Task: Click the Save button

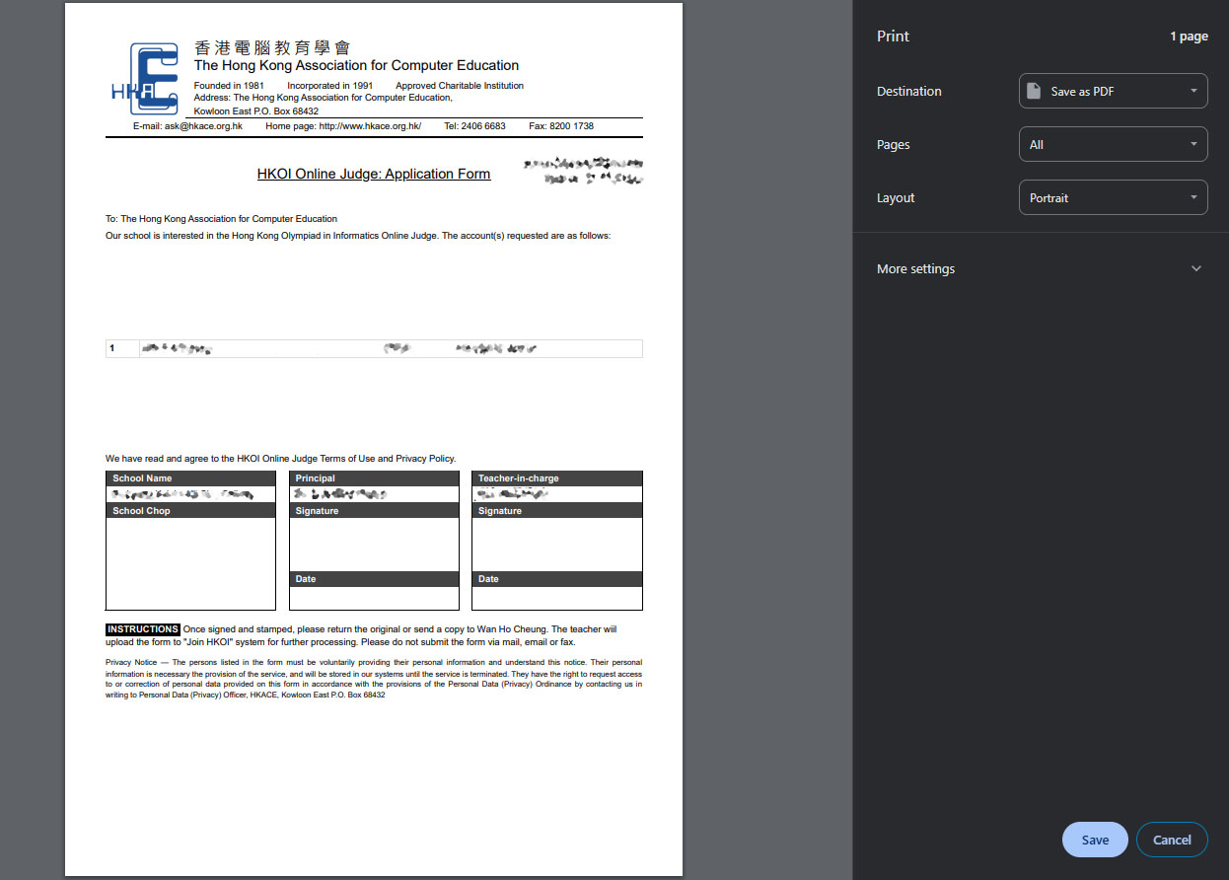Action: point(1095,840)
